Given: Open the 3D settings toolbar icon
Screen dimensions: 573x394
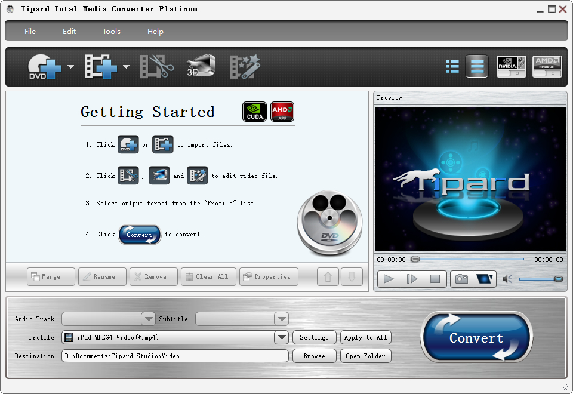Looking at the screenshot, I should [x=201, y=66].
